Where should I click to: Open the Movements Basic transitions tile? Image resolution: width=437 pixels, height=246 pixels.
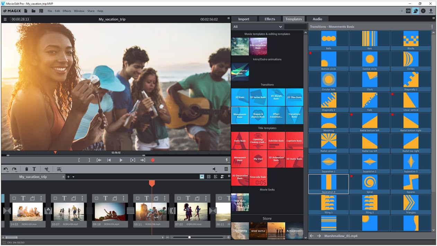click(x=240, y=115)
